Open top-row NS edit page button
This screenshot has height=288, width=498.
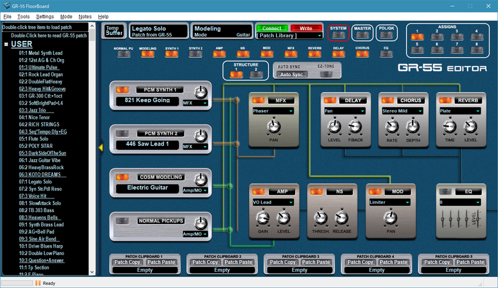click(x=243, y=54)
